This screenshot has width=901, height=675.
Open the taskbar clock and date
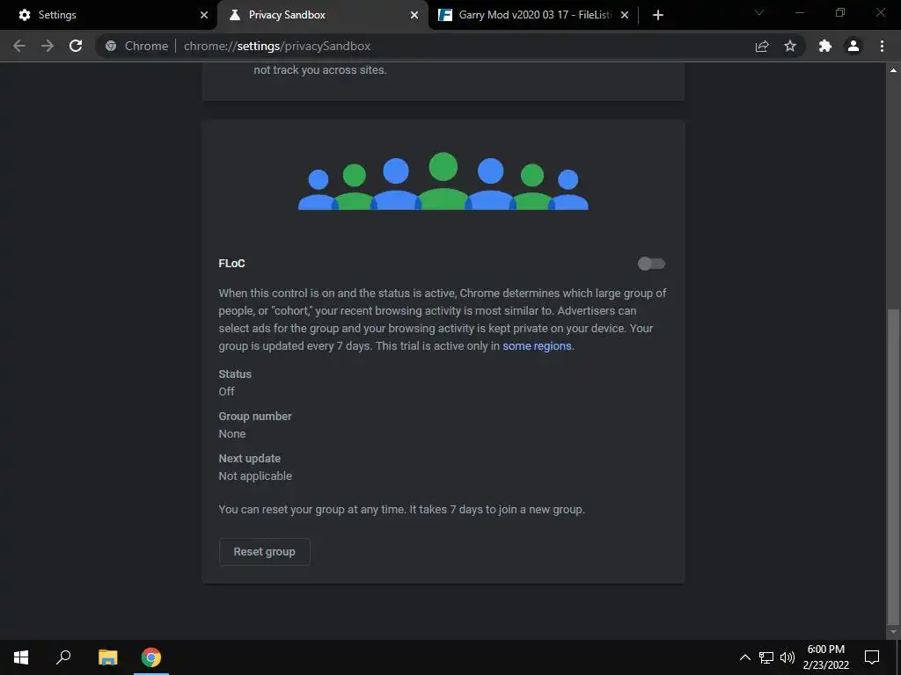[x=825, y=657]
